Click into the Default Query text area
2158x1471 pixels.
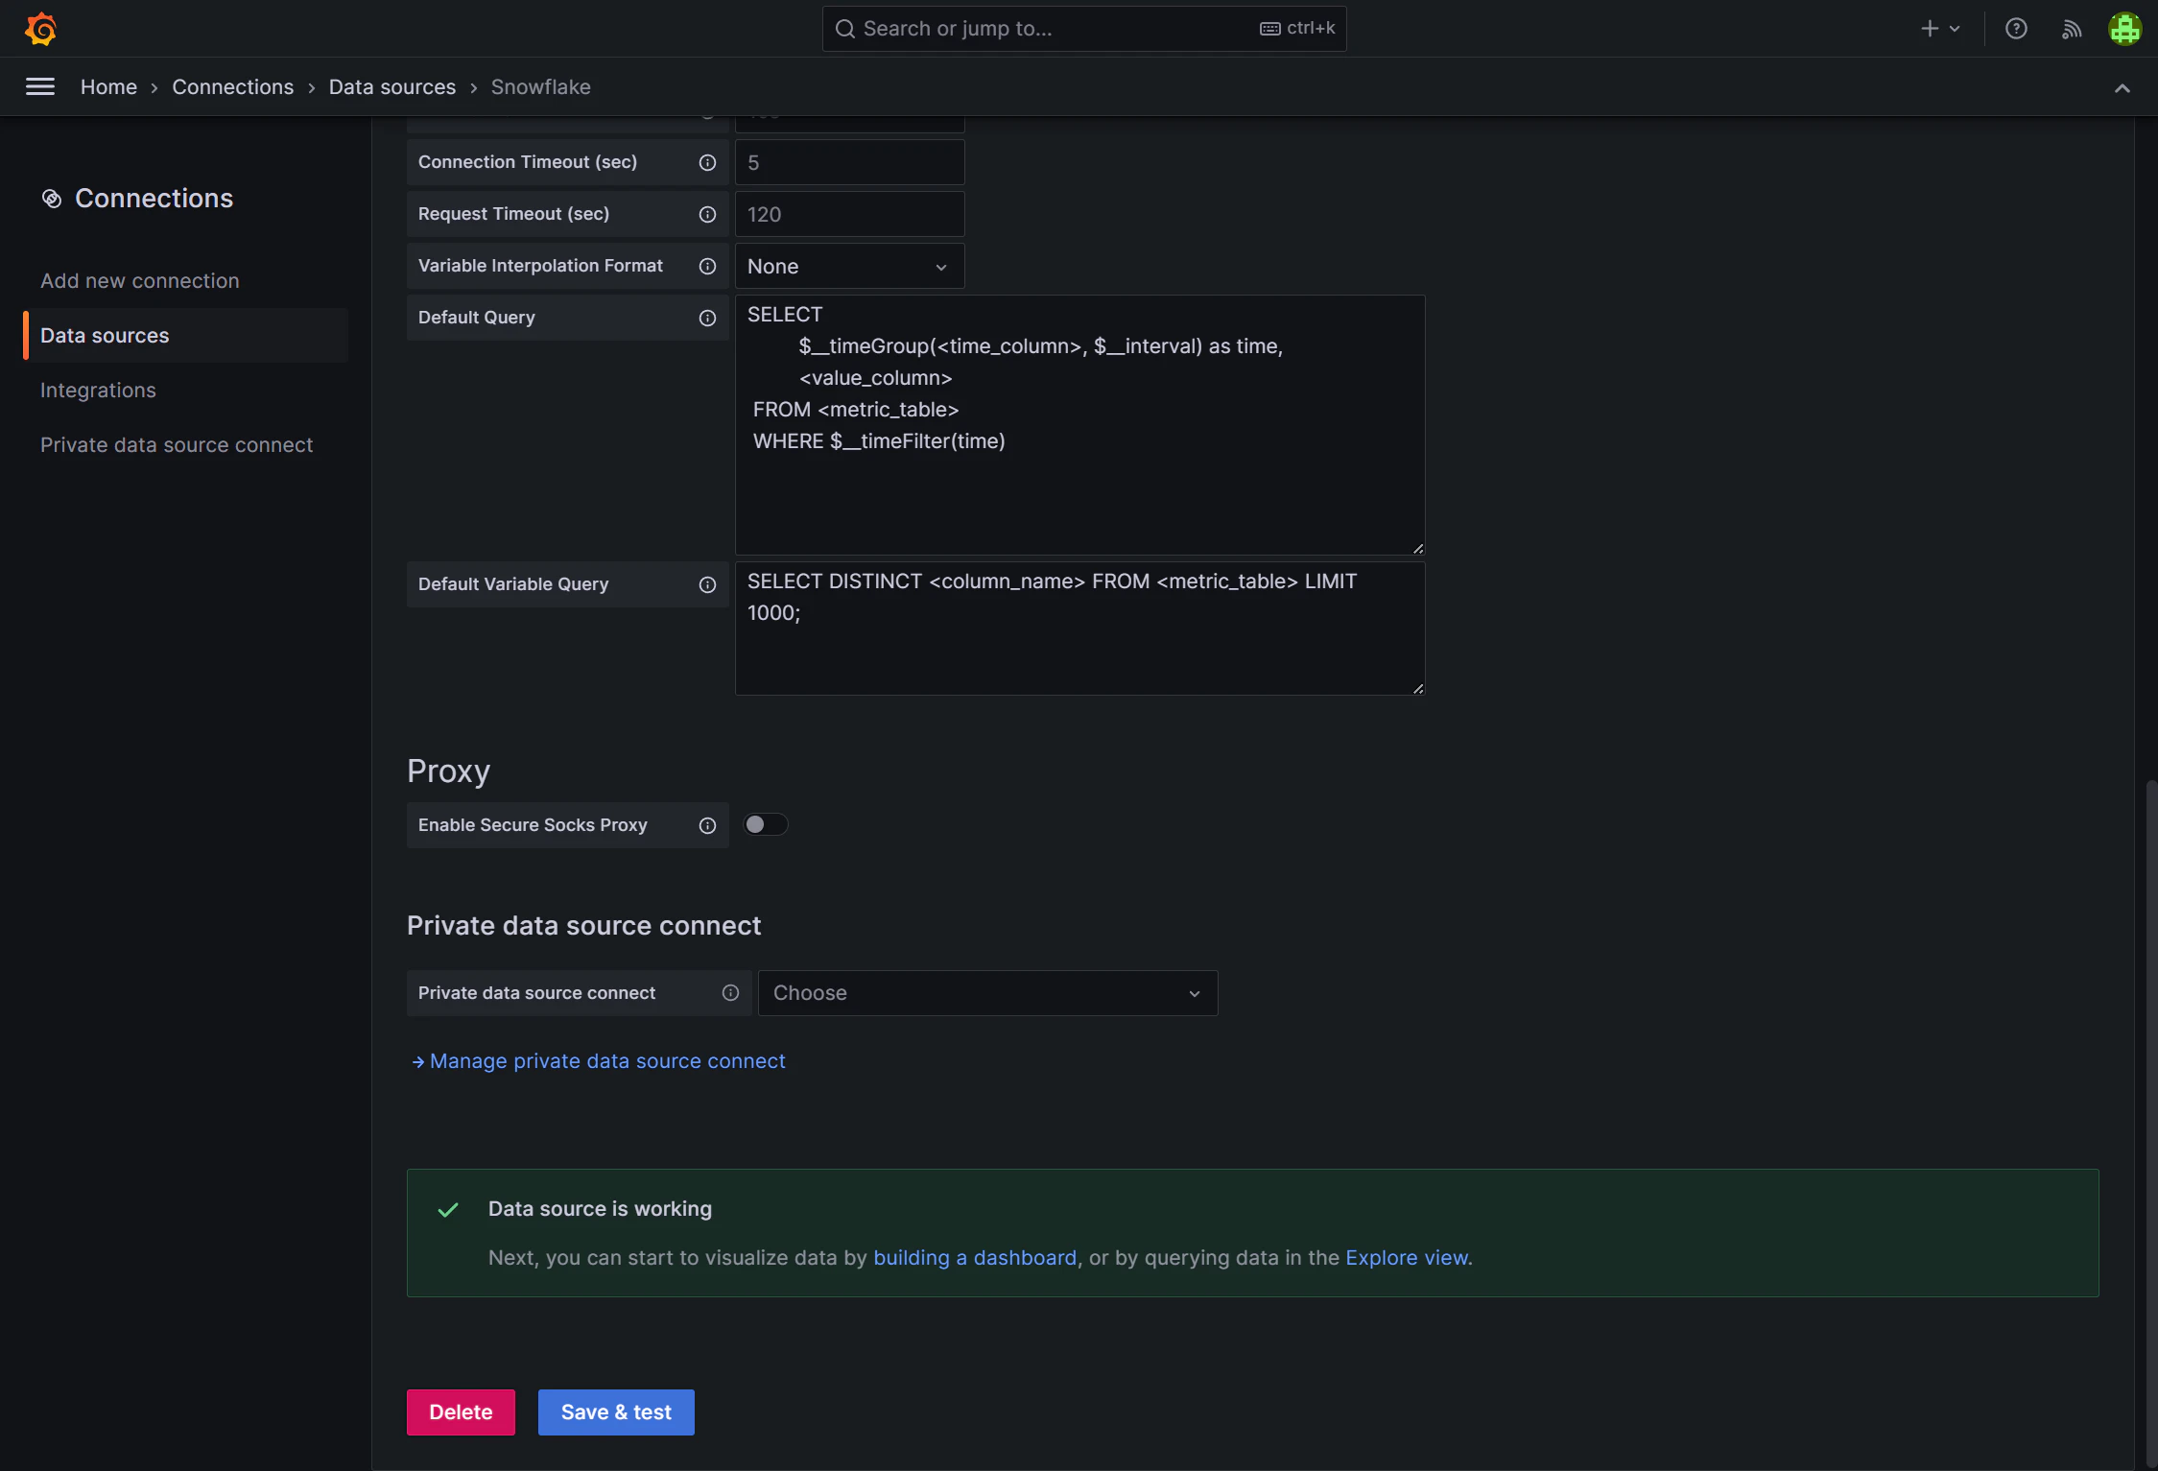[x=1079, y=424]
